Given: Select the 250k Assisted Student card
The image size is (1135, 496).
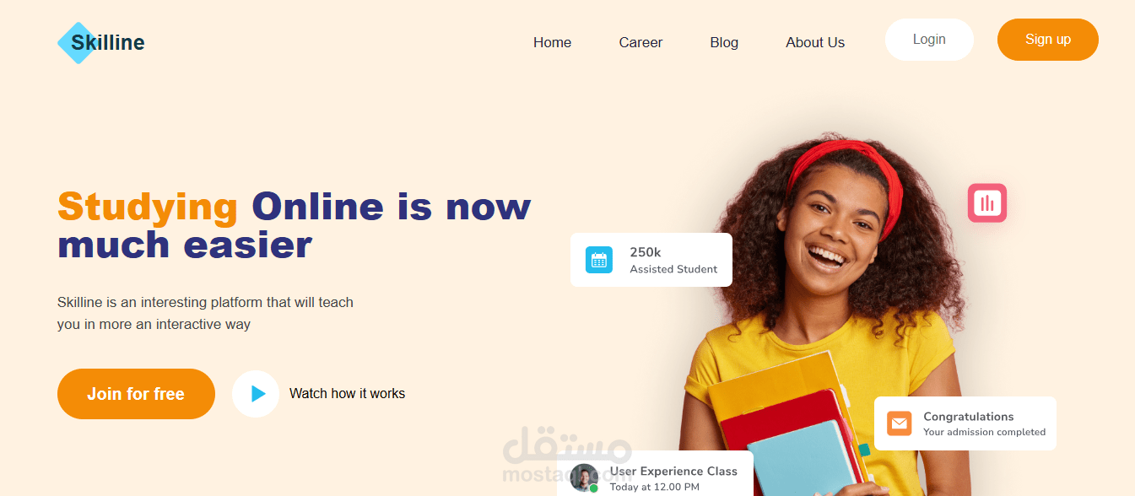Looking at the screenshot, I should 651,260.
